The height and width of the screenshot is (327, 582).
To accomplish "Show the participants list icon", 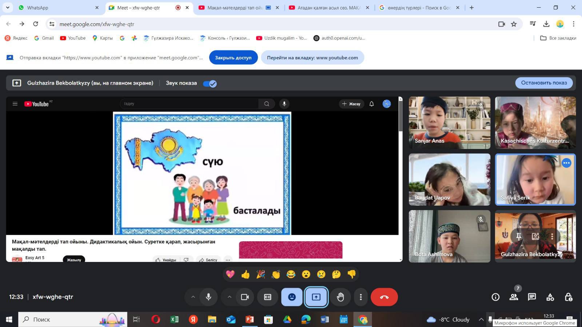I will click(x=514, y=297).
